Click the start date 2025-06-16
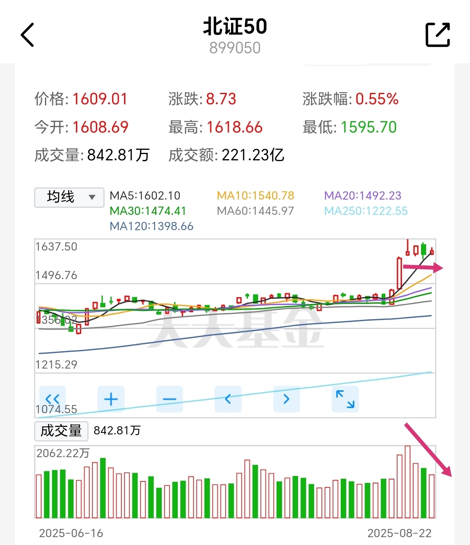 [x=71, y=533]
